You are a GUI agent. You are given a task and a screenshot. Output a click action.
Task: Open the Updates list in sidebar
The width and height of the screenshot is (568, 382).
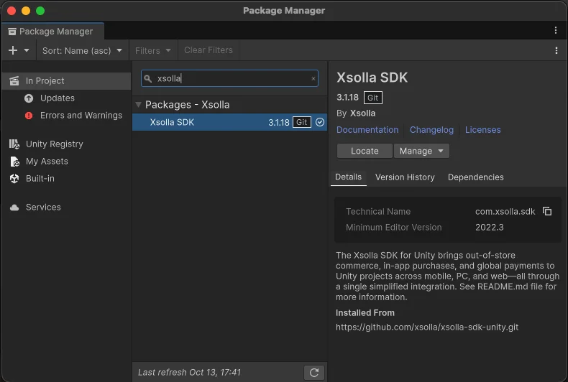click(58, 98)
